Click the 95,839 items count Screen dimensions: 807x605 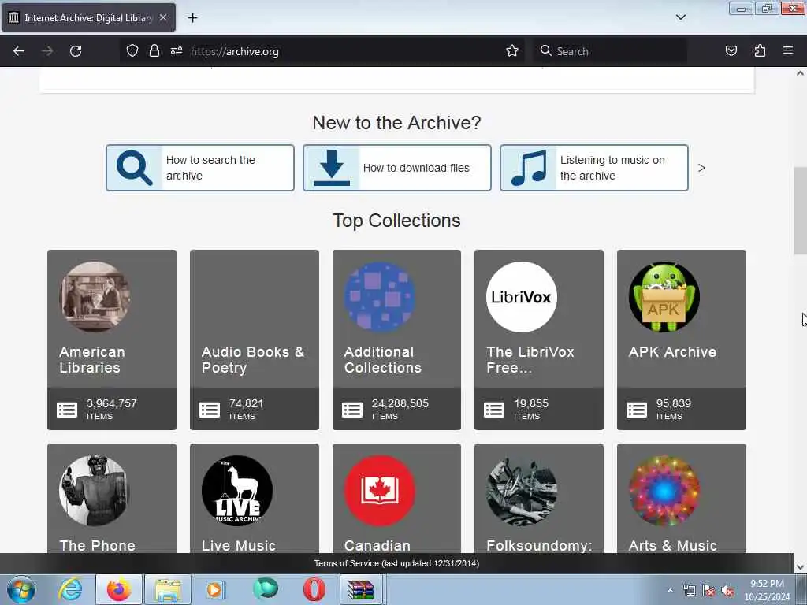tap(673, 409)
